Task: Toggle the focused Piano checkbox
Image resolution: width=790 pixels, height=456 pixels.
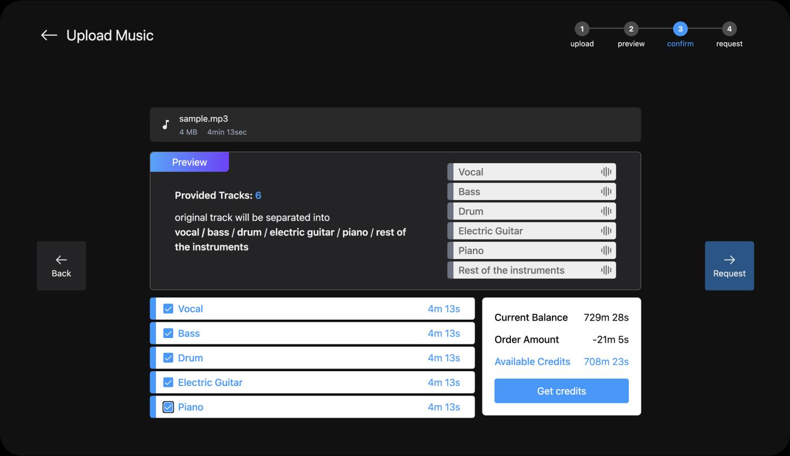Action: (x=168, y=407)
